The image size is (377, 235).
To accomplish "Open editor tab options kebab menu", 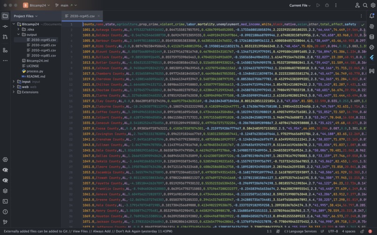I will coord(361,16).
